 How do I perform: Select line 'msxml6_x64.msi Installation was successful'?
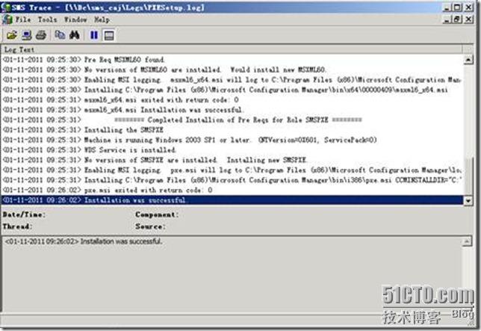[x=232, y=110]
